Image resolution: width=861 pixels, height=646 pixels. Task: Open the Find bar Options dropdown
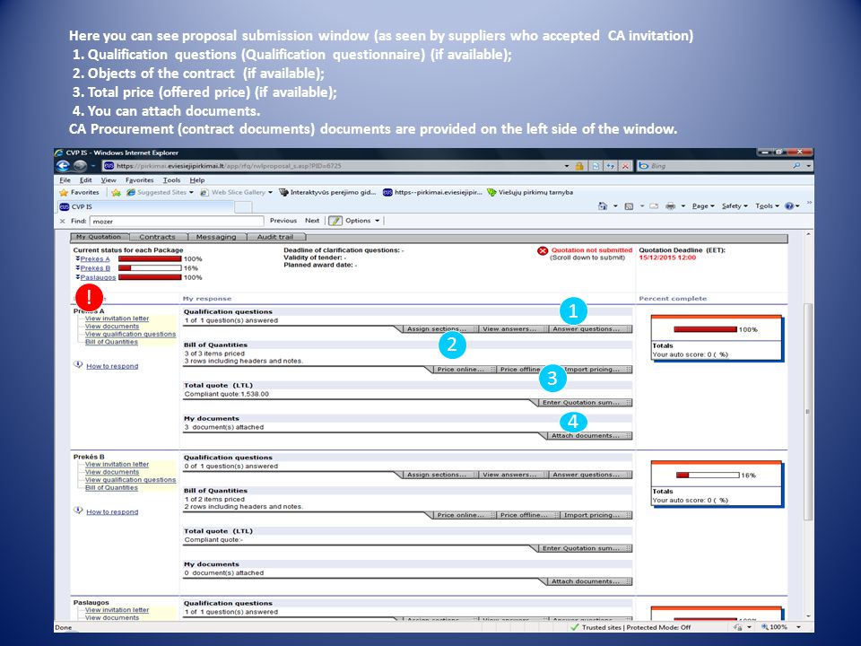(362, 221)
